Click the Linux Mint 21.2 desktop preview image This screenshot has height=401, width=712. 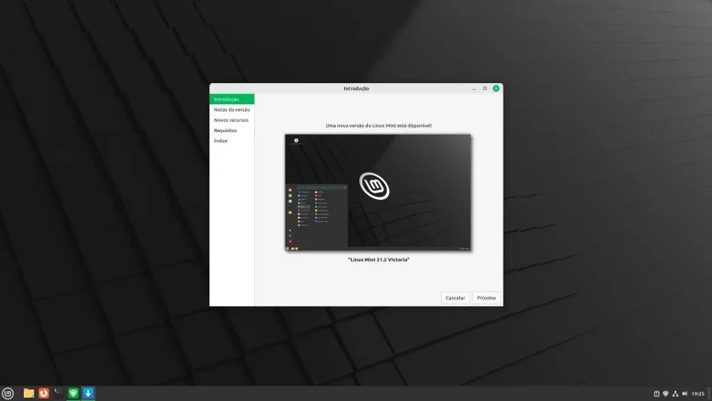point(378,192)
